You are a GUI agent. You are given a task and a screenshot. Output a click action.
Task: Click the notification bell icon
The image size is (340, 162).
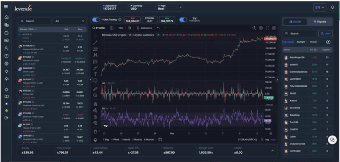[x=332, y=7]
